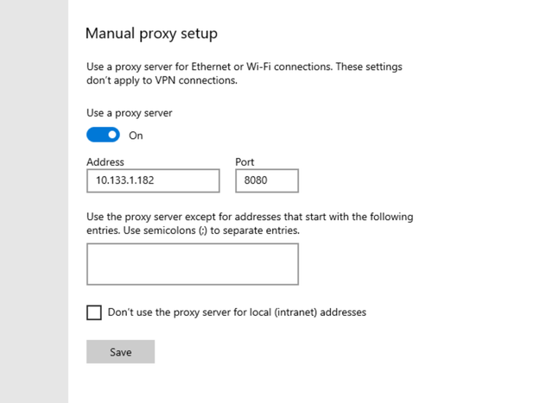
Task: Check the local intranet addresses checkbox
Action: pyautogui.click(x=94, y=312)
